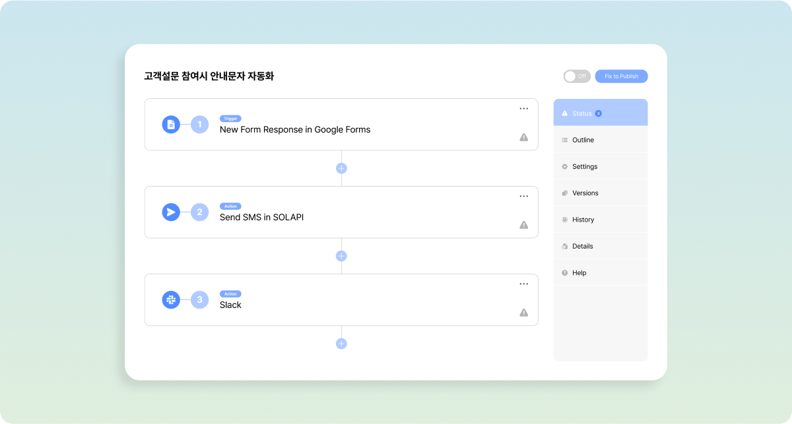Toggle the workflow Off switch
The height and width of the screenshot is (424, 792).
pos(576,76)
